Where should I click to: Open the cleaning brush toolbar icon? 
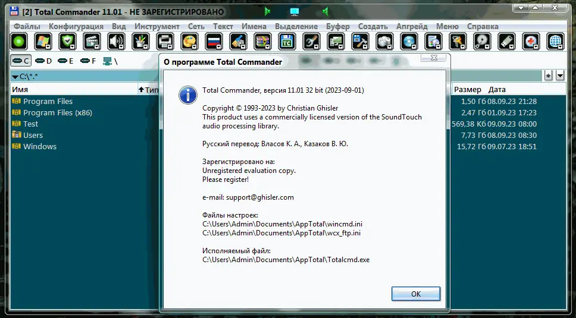point(238,42)
